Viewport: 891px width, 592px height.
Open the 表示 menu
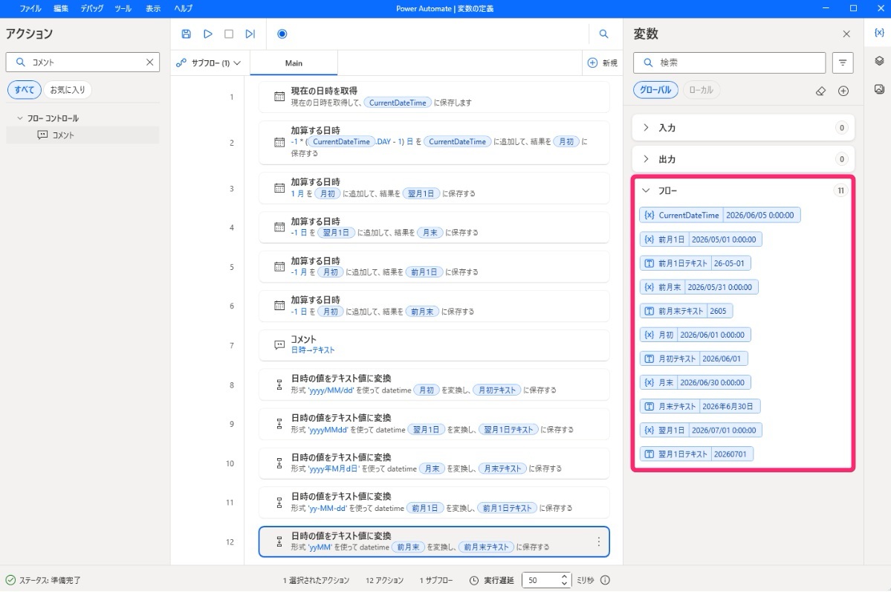pos(153,8)
